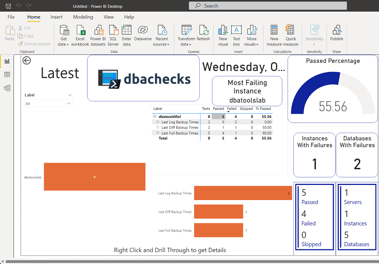The height and width of the screenshot is (264, 379).
Task: Open the Label slicer All dropdown
Action: [x=48, y=103]
